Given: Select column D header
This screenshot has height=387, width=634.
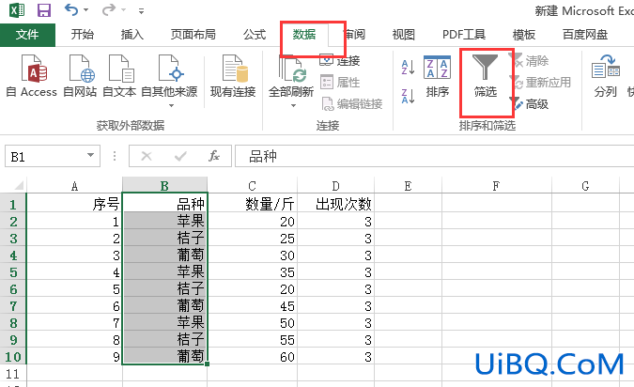Looking at the screenshot, I should coord(335,186).
